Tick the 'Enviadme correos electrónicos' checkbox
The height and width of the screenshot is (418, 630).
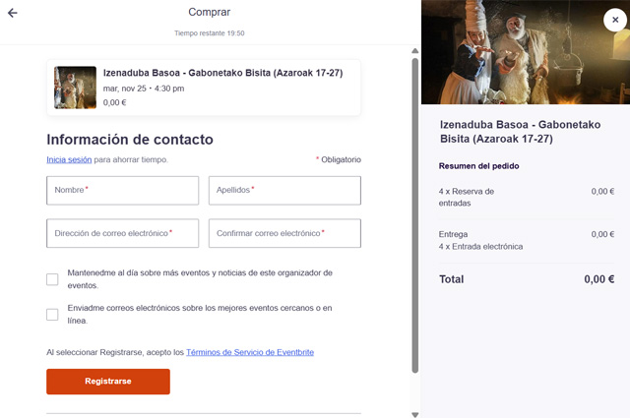coord(52,315)
